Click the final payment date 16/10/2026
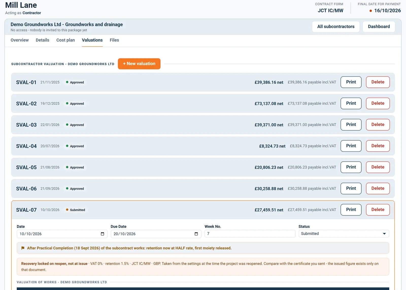 pyautogui.click(x=387, y=11)
